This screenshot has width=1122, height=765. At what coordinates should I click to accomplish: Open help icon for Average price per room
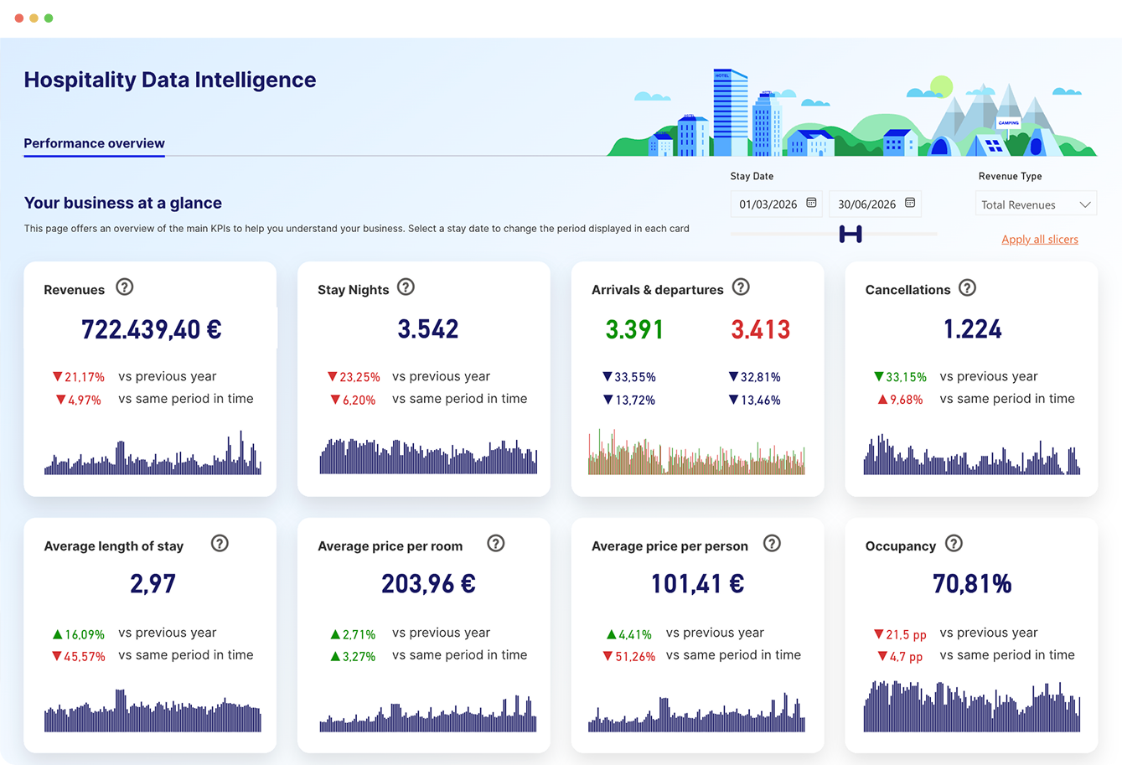point(496,544)
